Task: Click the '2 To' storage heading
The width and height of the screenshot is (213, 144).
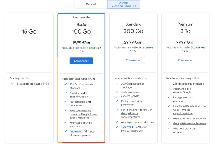Action: pos(185,31)
